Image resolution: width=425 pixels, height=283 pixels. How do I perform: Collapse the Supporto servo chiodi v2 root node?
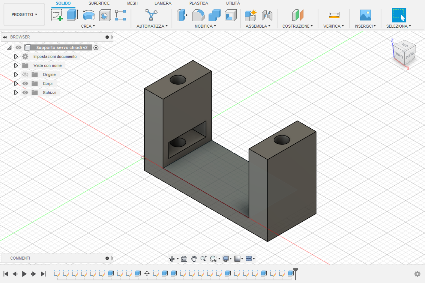10,47
